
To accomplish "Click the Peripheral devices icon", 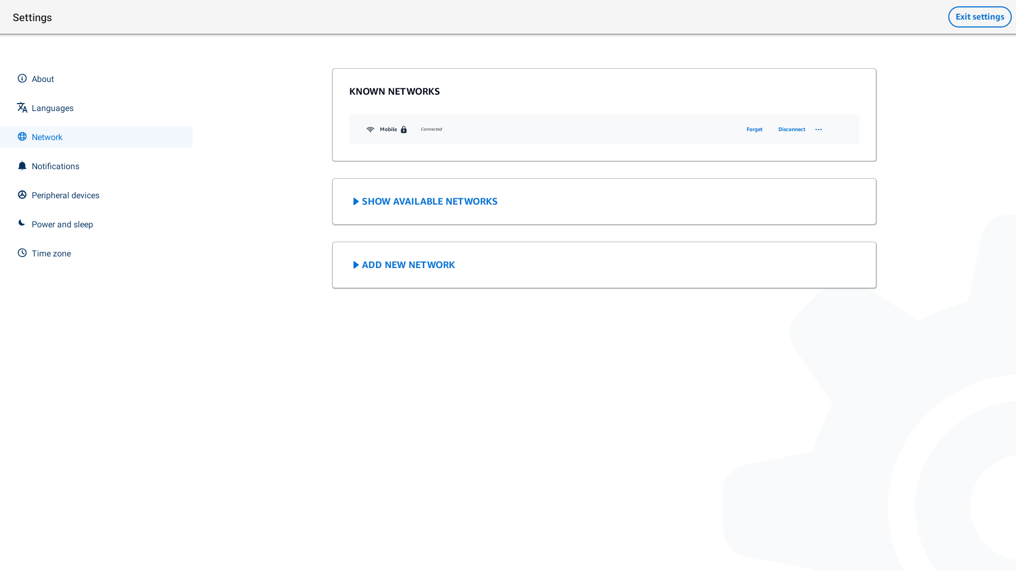I will pos(22,195).
